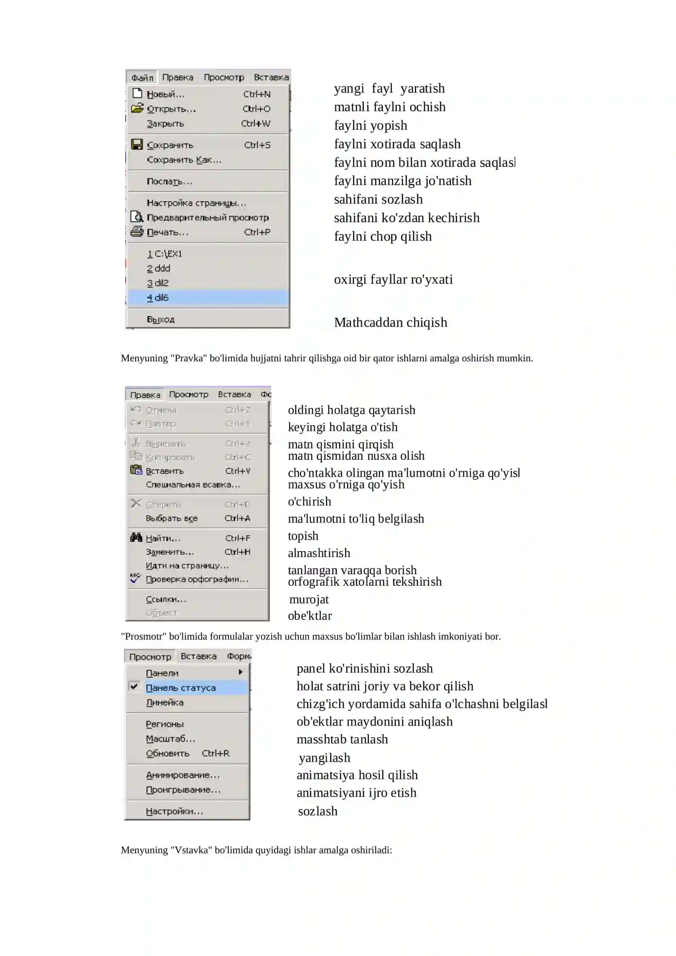
Task: Select Обновить entry with Ctrl+R
Action: click(x=188, y=753)
